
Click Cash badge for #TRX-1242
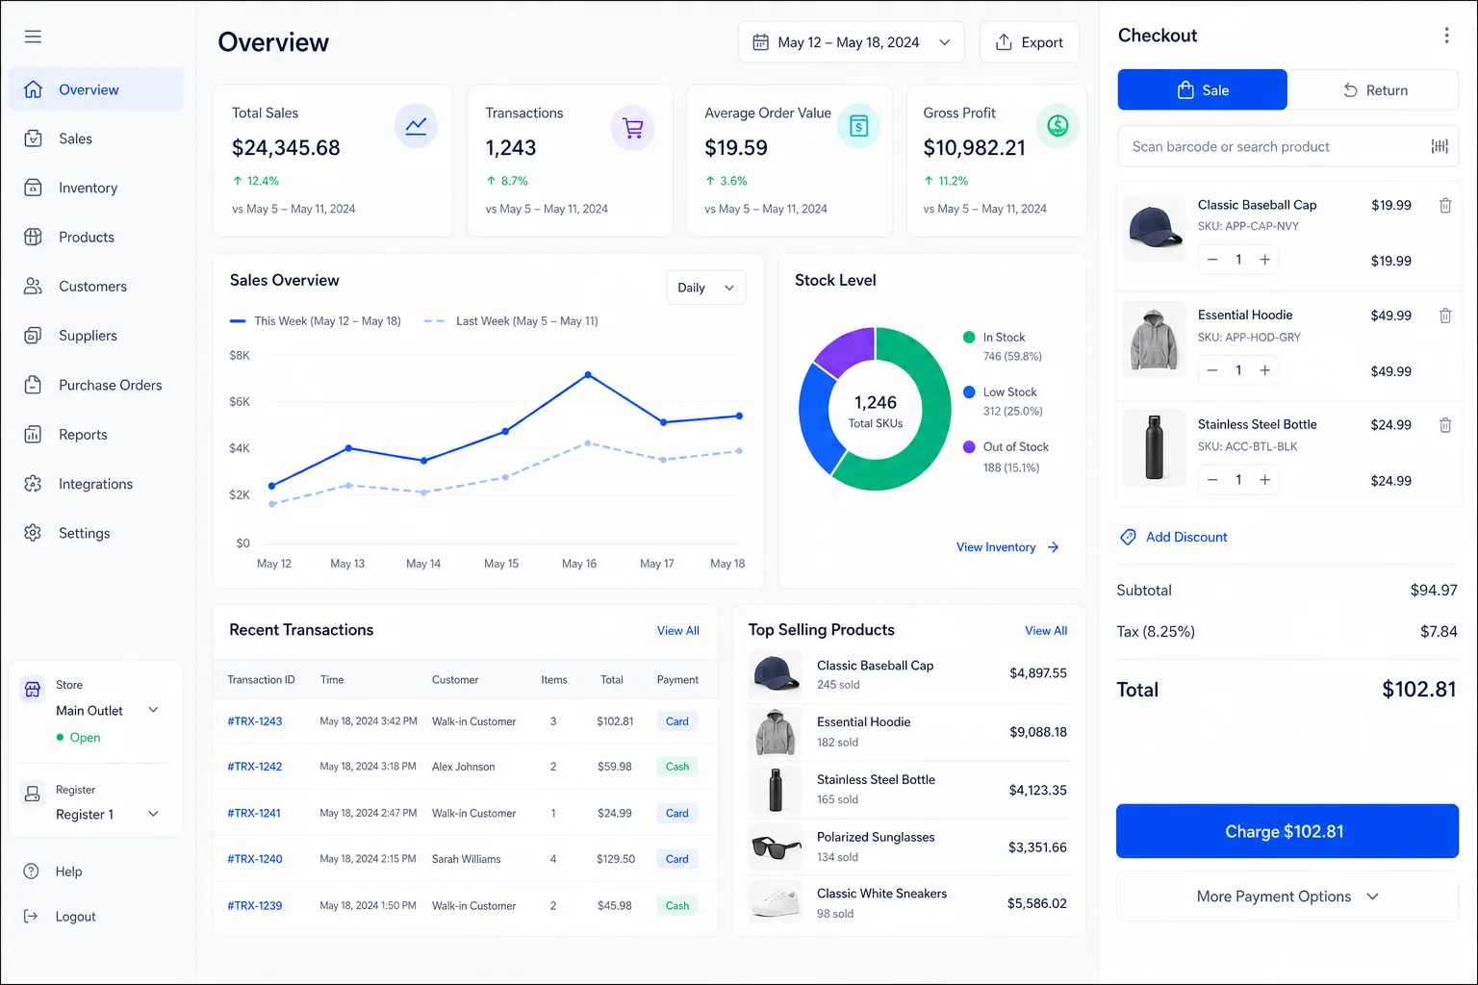pyautogui.click(x=677, y=767)
